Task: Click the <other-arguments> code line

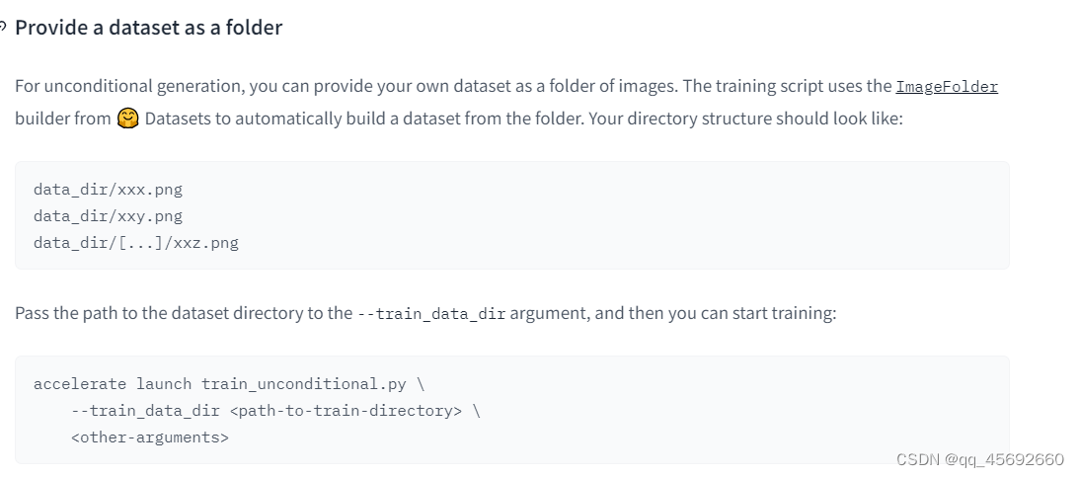Action: [149, 437]
